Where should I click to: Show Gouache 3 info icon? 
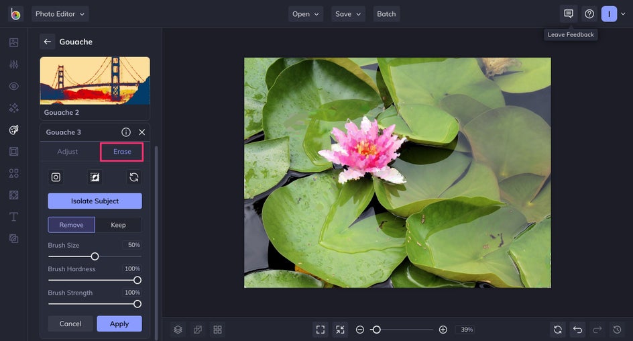point(126,132)
